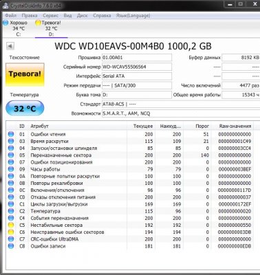Click the Буфер данных value 8192 KB
Viewport: 260px width, 275px height.
[x=241, y=58]
